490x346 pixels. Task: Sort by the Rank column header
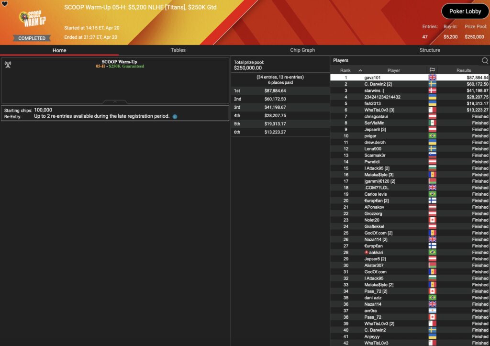click(x=345, y=71)
